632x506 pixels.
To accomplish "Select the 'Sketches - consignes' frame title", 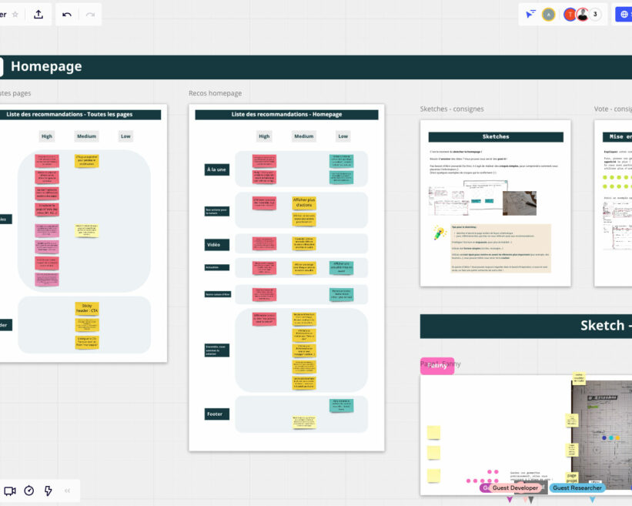I will pyautogui.click(x=452, y=109).
